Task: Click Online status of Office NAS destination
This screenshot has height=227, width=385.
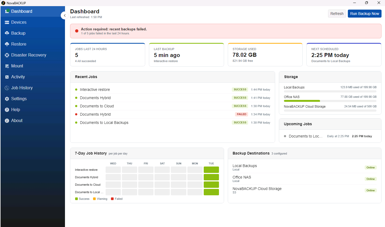Action: [371, 179]
